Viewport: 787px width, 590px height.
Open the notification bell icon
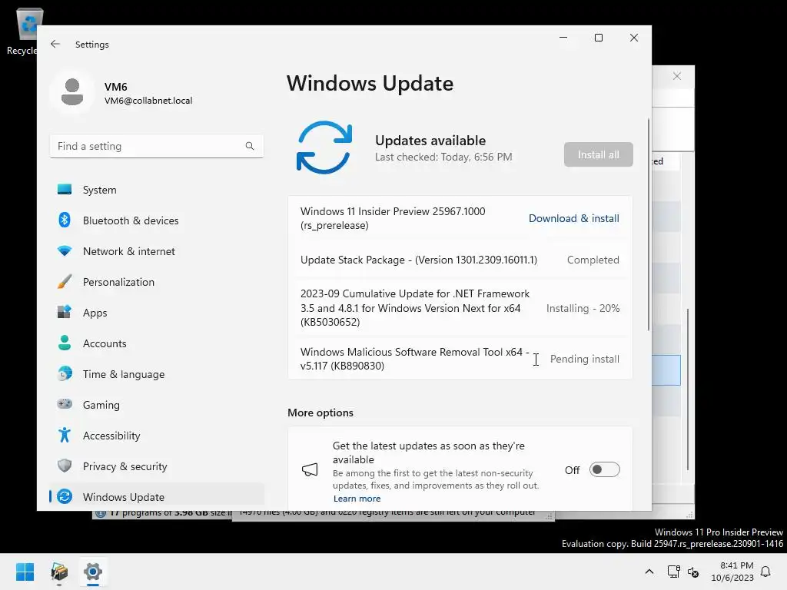tap(766, 572)
